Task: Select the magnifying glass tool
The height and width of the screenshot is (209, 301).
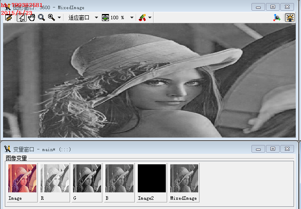Action: click(x=41, y=18)
